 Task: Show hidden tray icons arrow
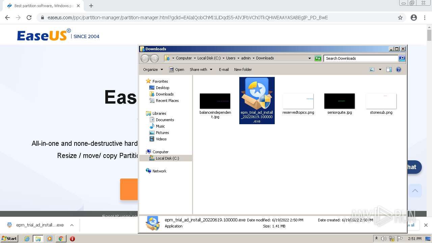pos(376,238)
